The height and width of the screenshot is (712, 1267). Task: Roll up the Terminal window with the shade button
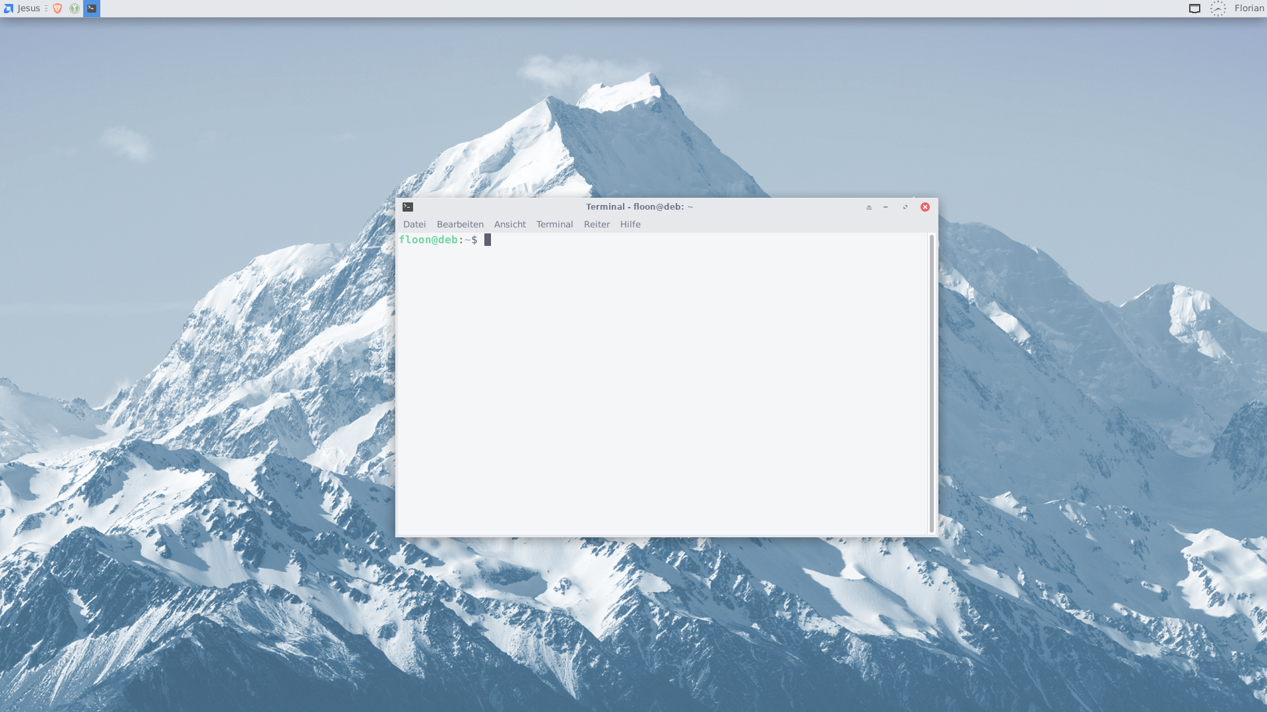(869, 207)
